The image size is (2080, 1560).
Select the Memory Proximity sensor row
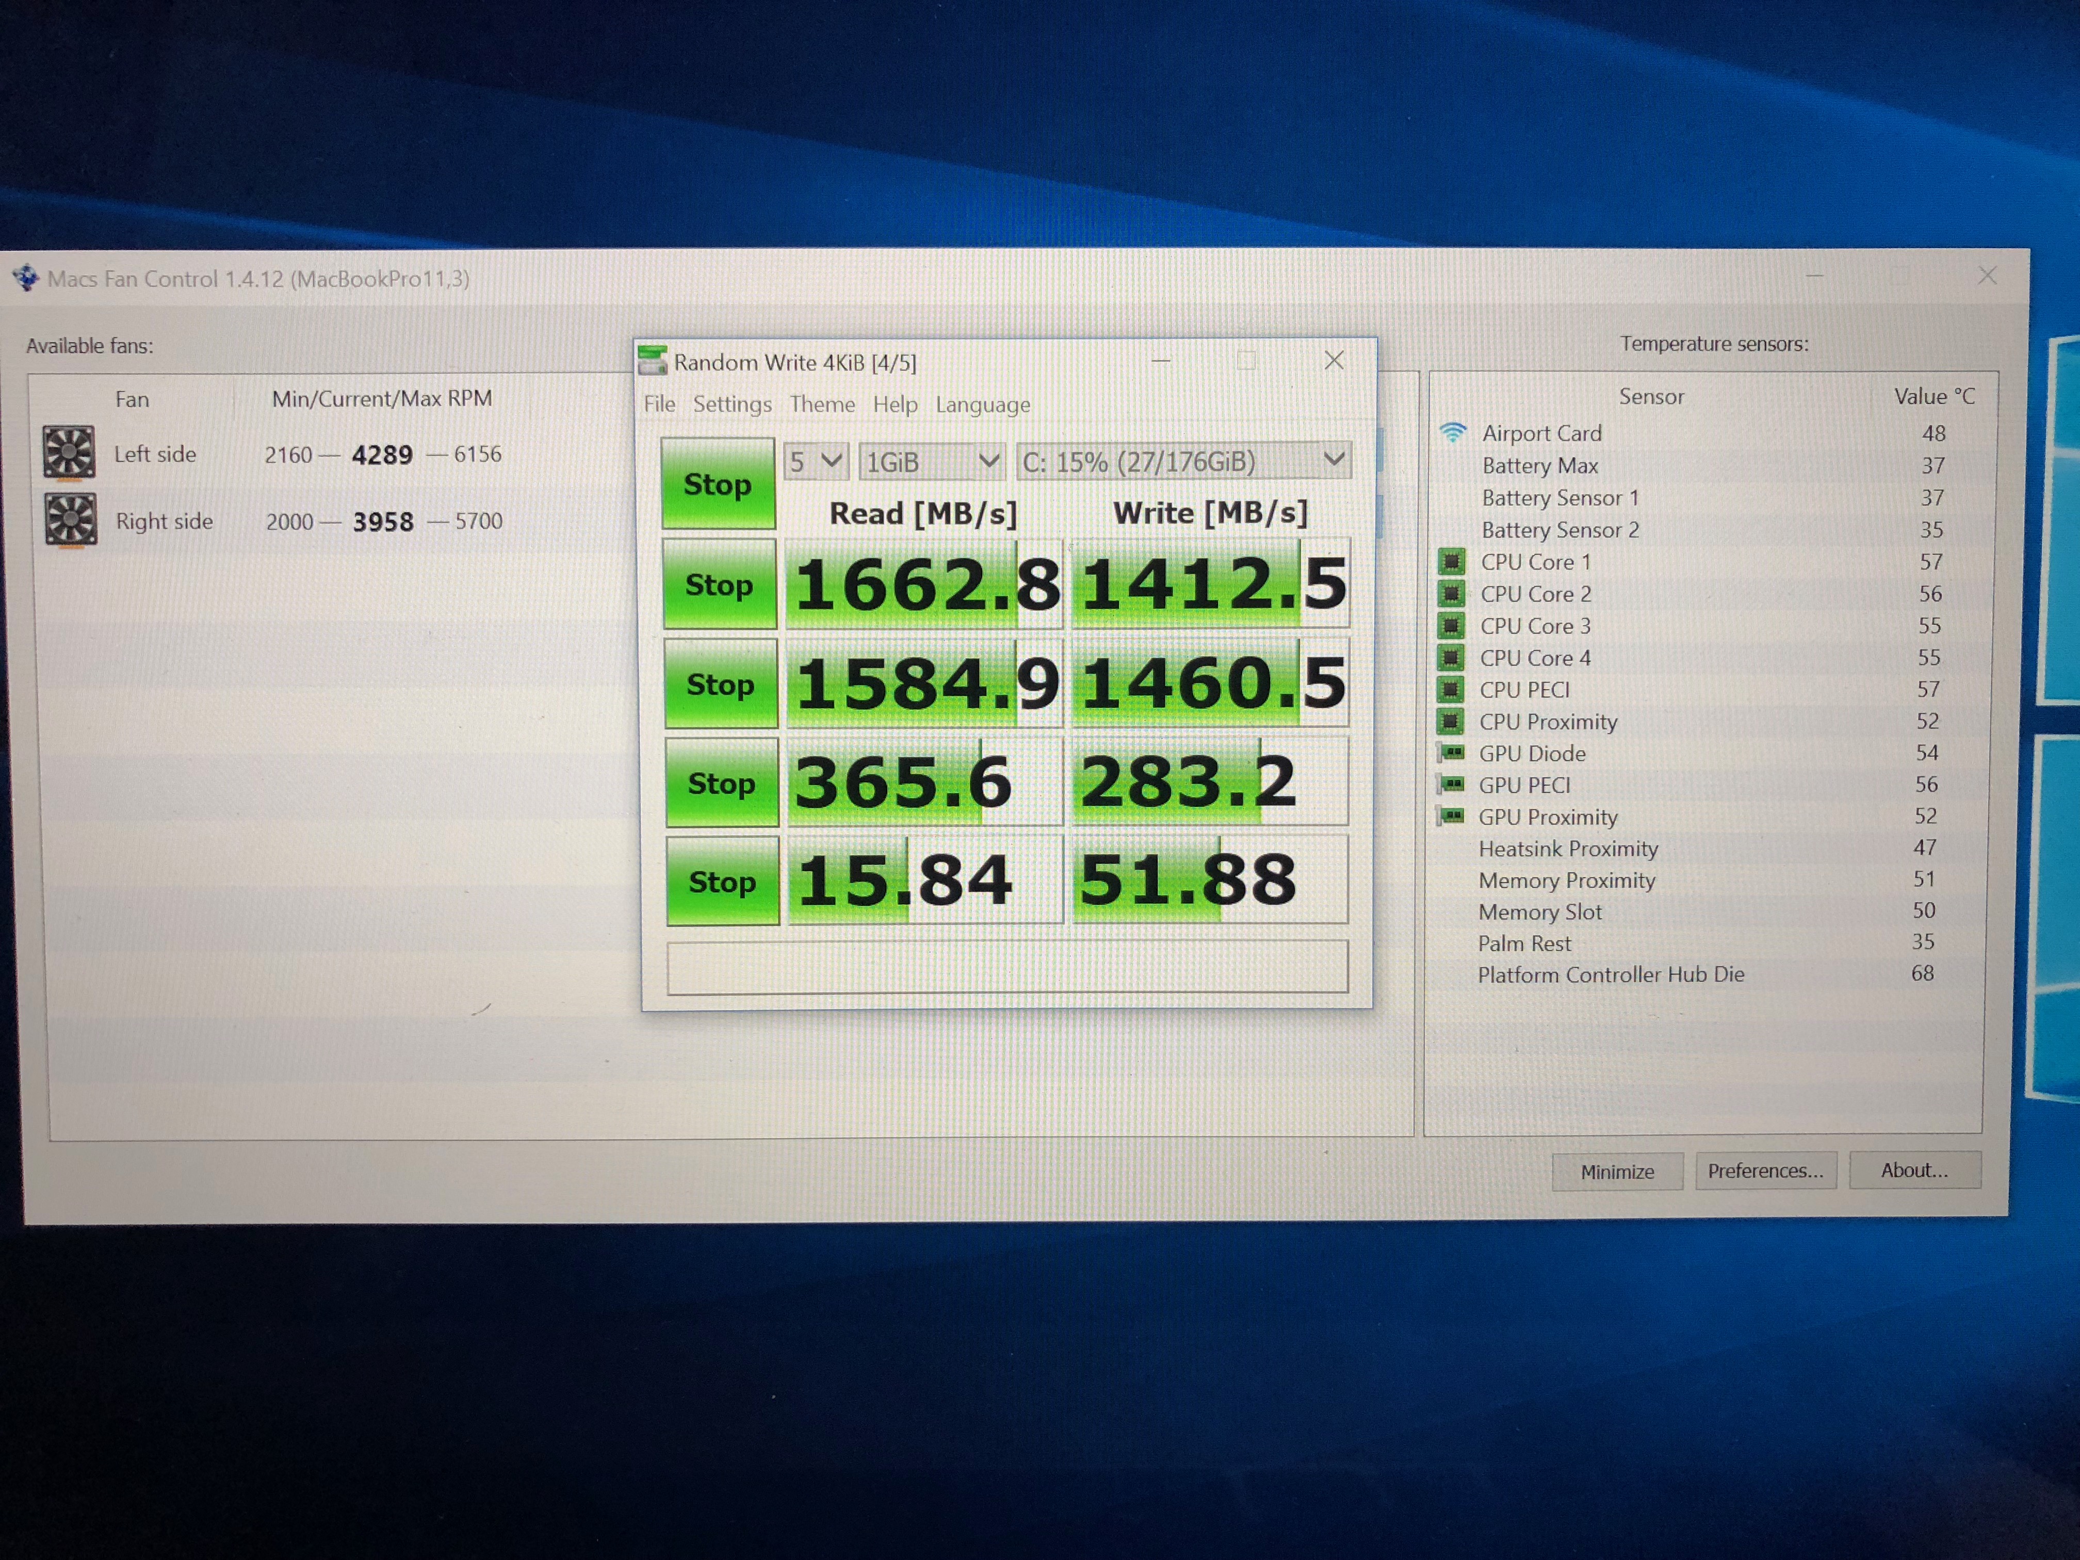tap(1707, 880)
